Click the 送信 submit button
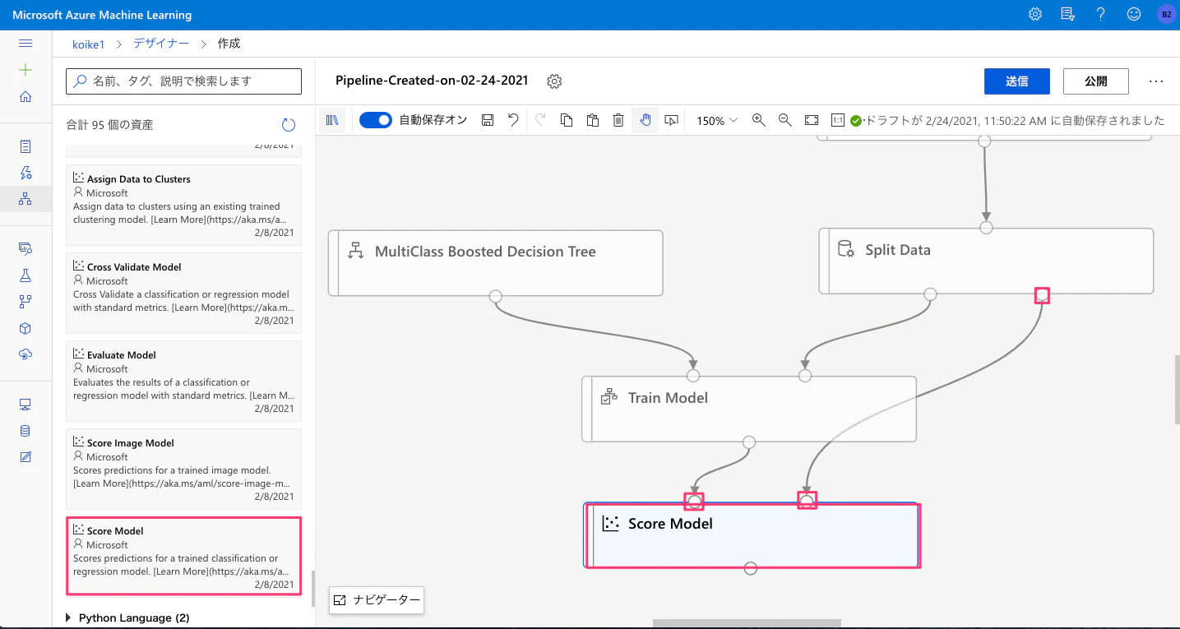Image resolution: width=1180 pixels, height=629 pixels. (x=1017, y=81)
